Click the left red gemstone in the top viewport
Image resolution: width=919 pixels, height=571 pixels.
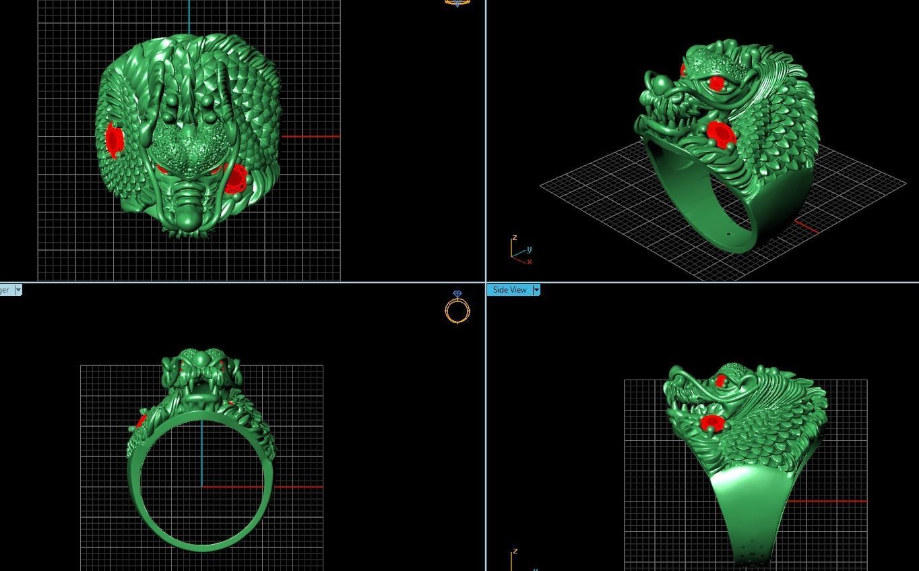(x=115, y=140)
